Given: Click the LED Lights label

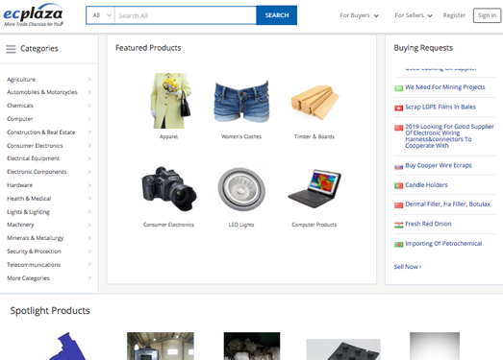Looking at the screenshot, I should 241,225.
